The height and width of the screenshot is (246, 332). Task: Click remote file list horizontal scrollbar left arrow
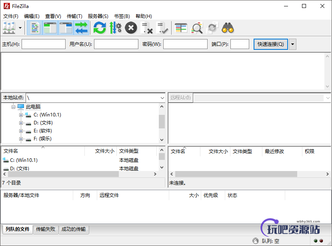tap(172, 174)
